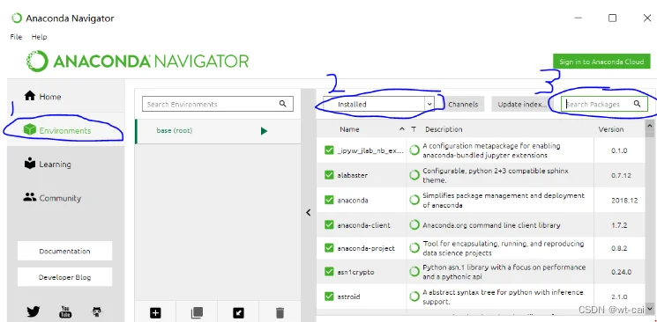Image resolution: width=657 pixels, height=322 pixels.
Task: Uncheck the alabaster package checkbox
Action: [329, 175]
